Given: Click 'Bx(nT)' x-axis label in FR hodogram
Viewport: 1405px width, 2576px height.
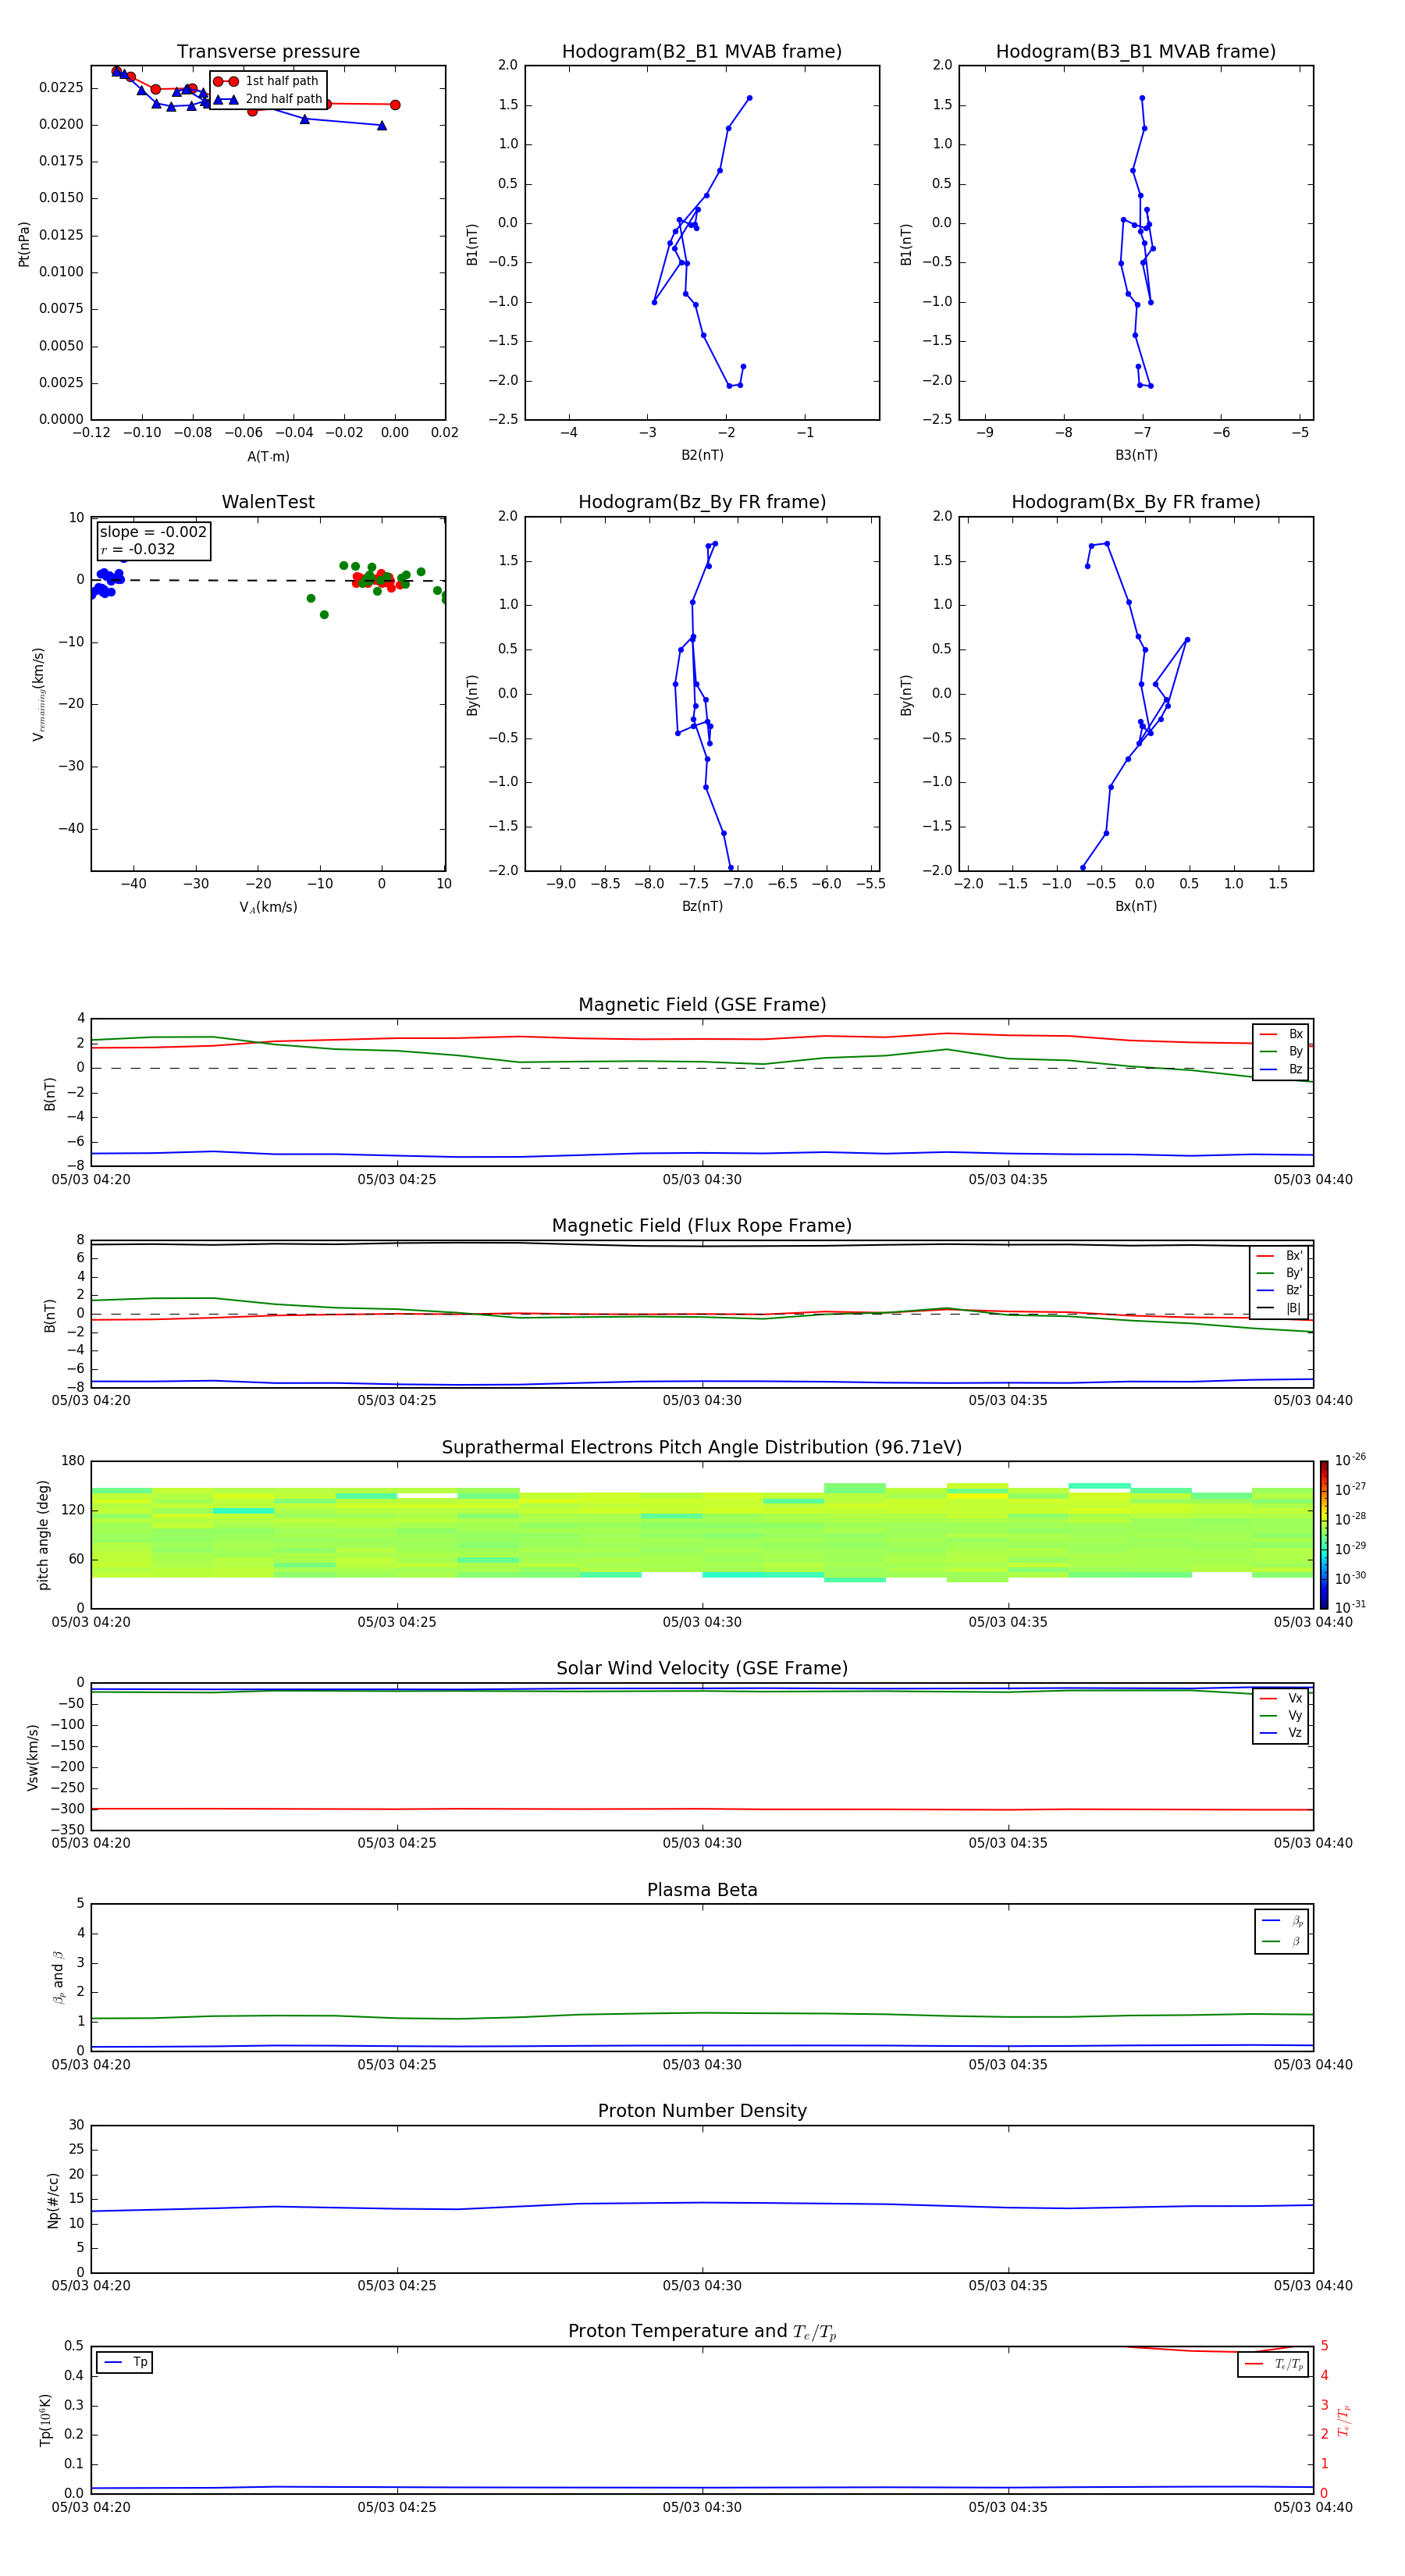Looking at the screenshot, I should point(1136,906).
